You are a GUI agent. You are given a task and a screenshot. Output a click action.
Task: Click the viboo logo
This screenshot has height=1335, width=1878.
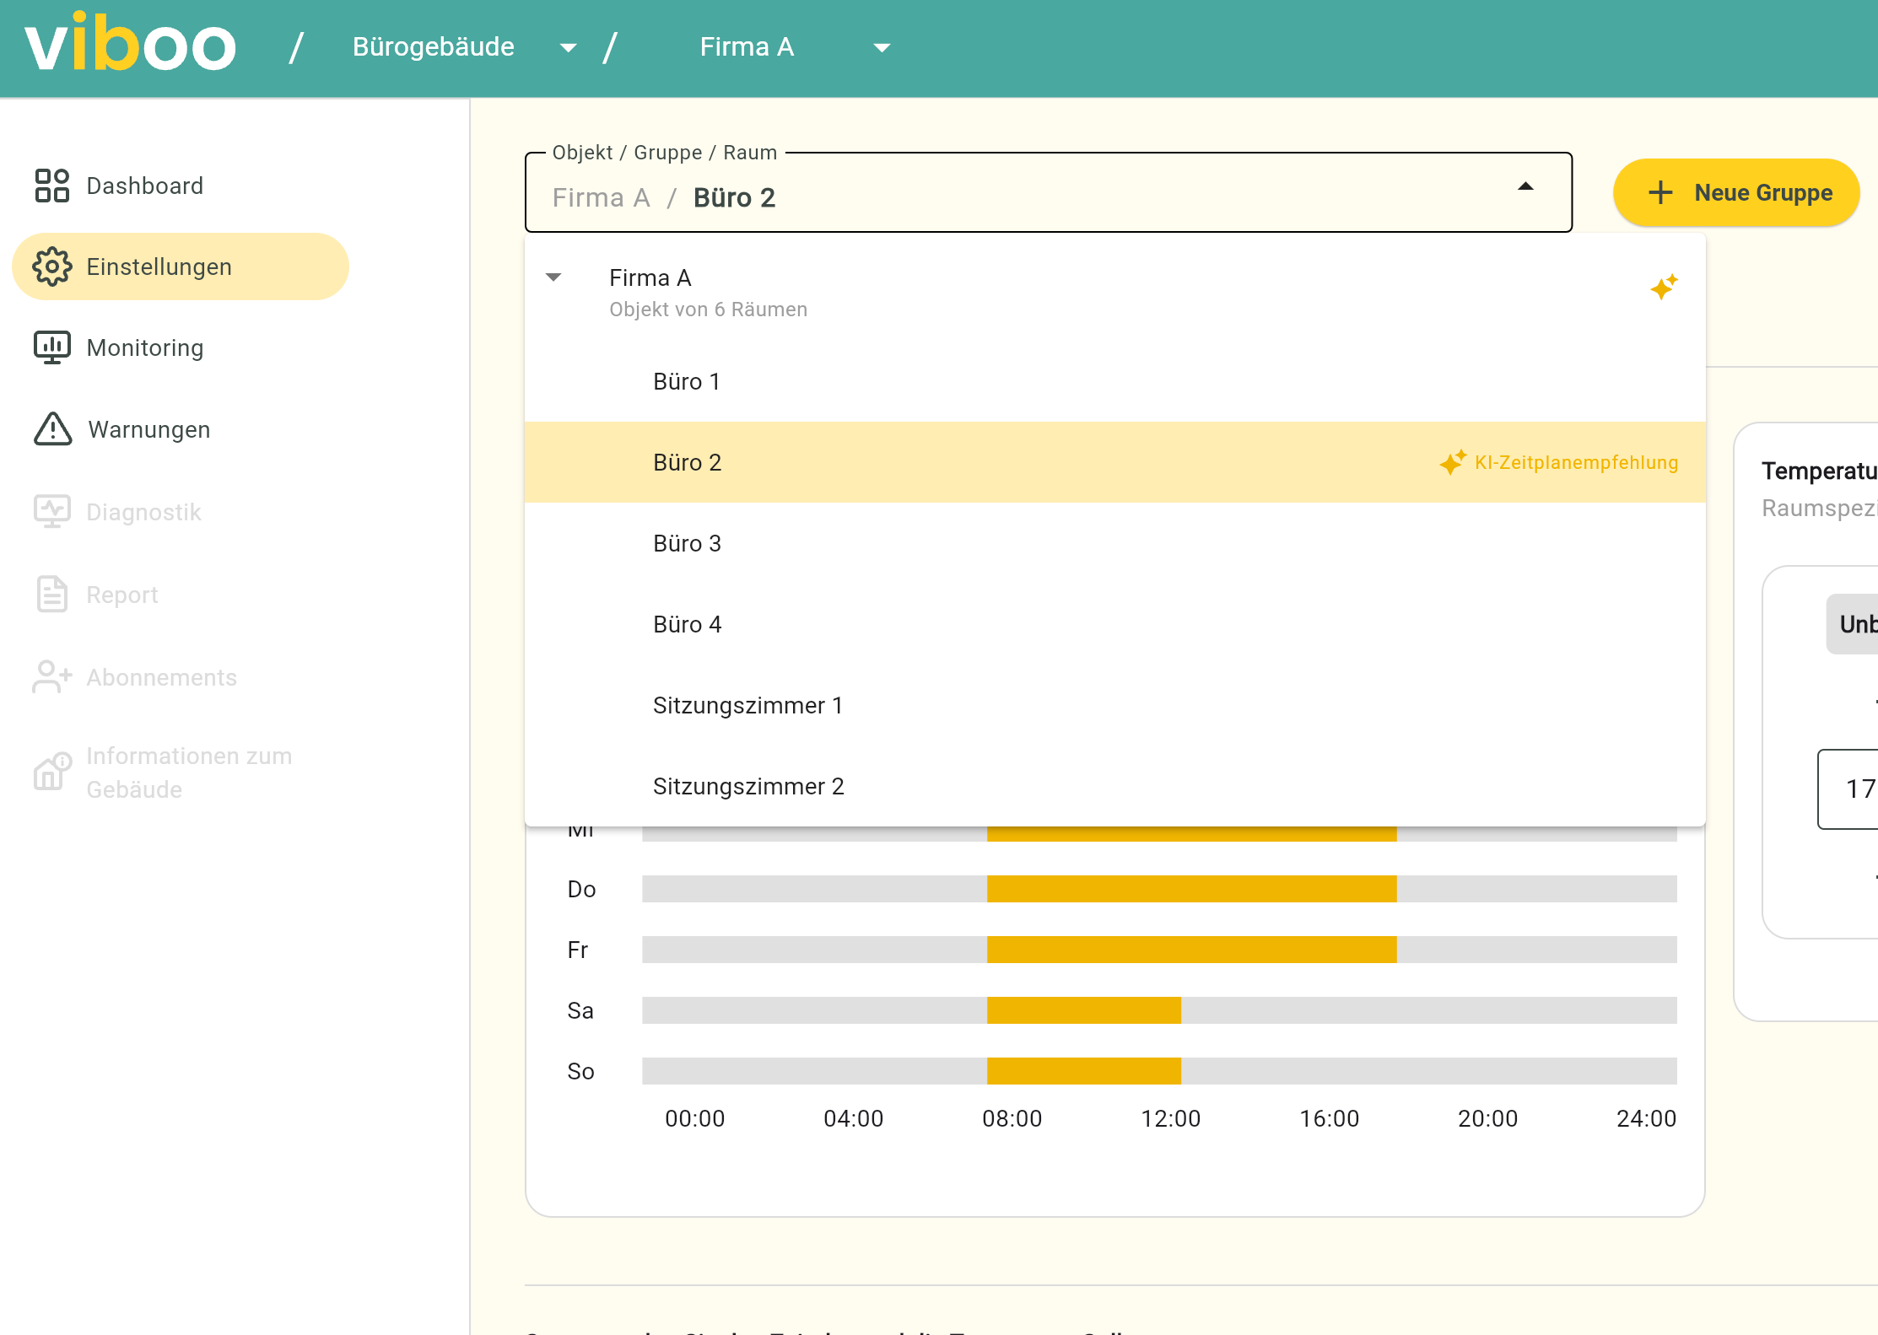click(131, 44)
